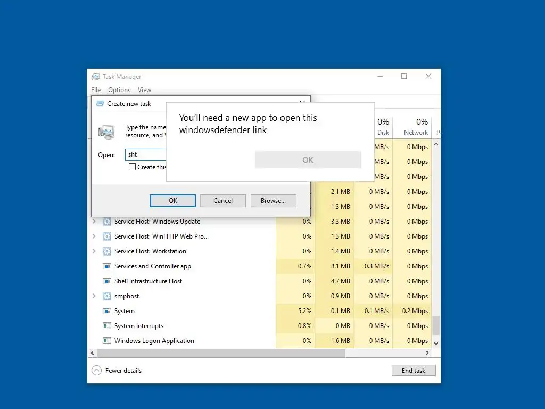The height and width of the screenshot is (409, 545).
Task: Close the Task Manager window
Action: [428, 76]
